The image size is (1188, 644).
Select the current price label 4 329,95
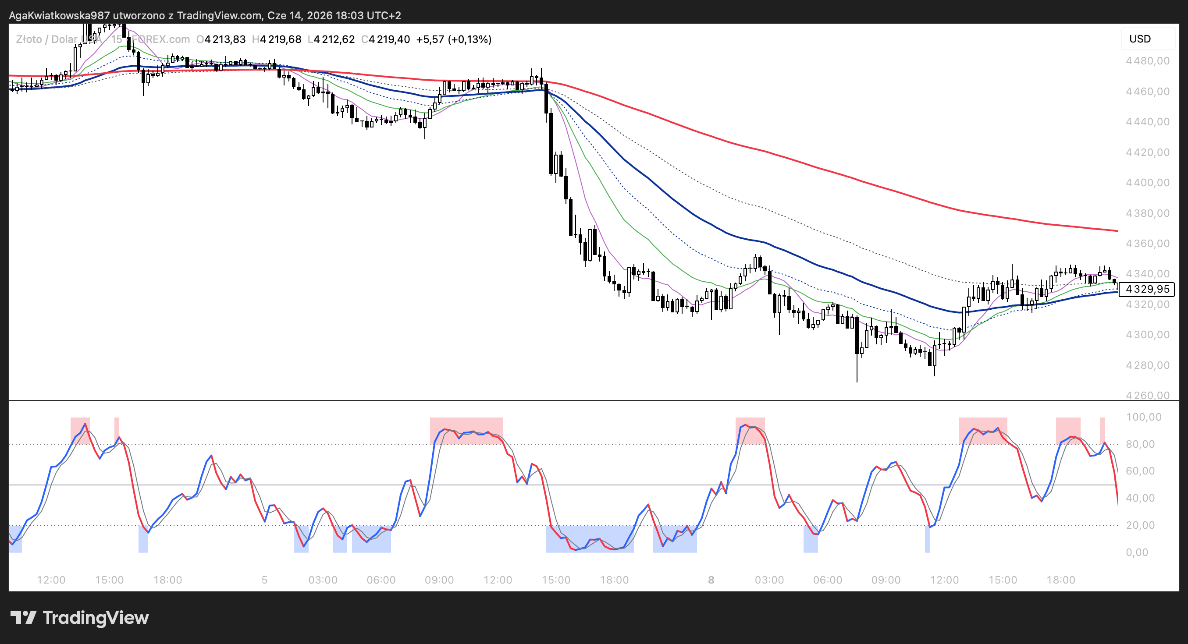(x=1147, y=289)
